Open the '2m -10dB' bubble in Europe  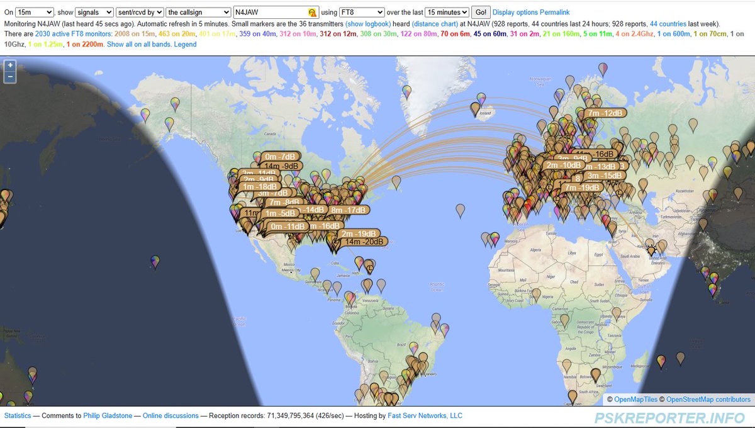pyautogui.click(x=564, y=165)
